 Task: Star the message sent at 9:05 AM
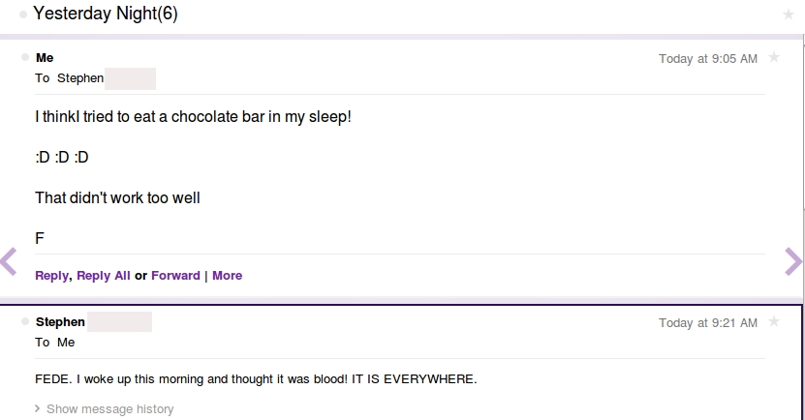point(774,57)
